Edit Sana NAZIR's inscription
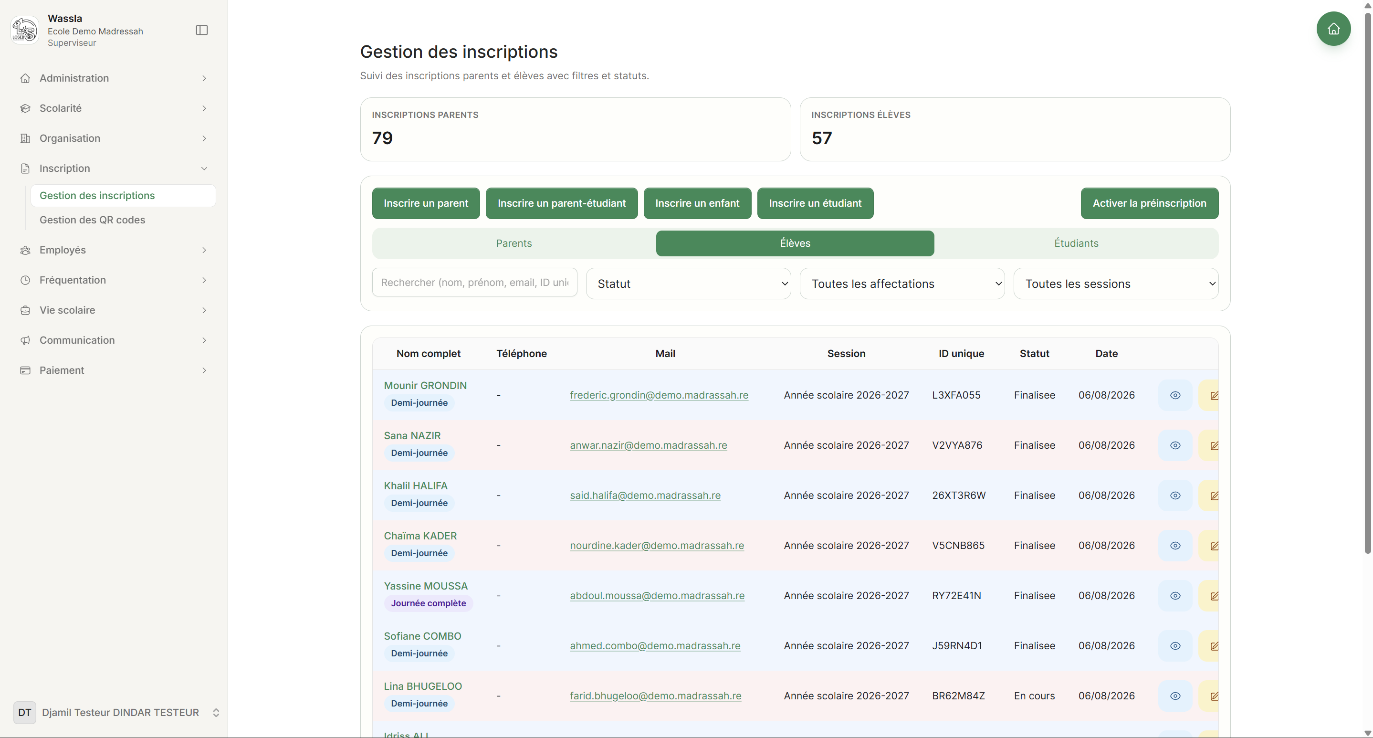Screen dimensions: 1373x738 click(x=1210, y=445)
